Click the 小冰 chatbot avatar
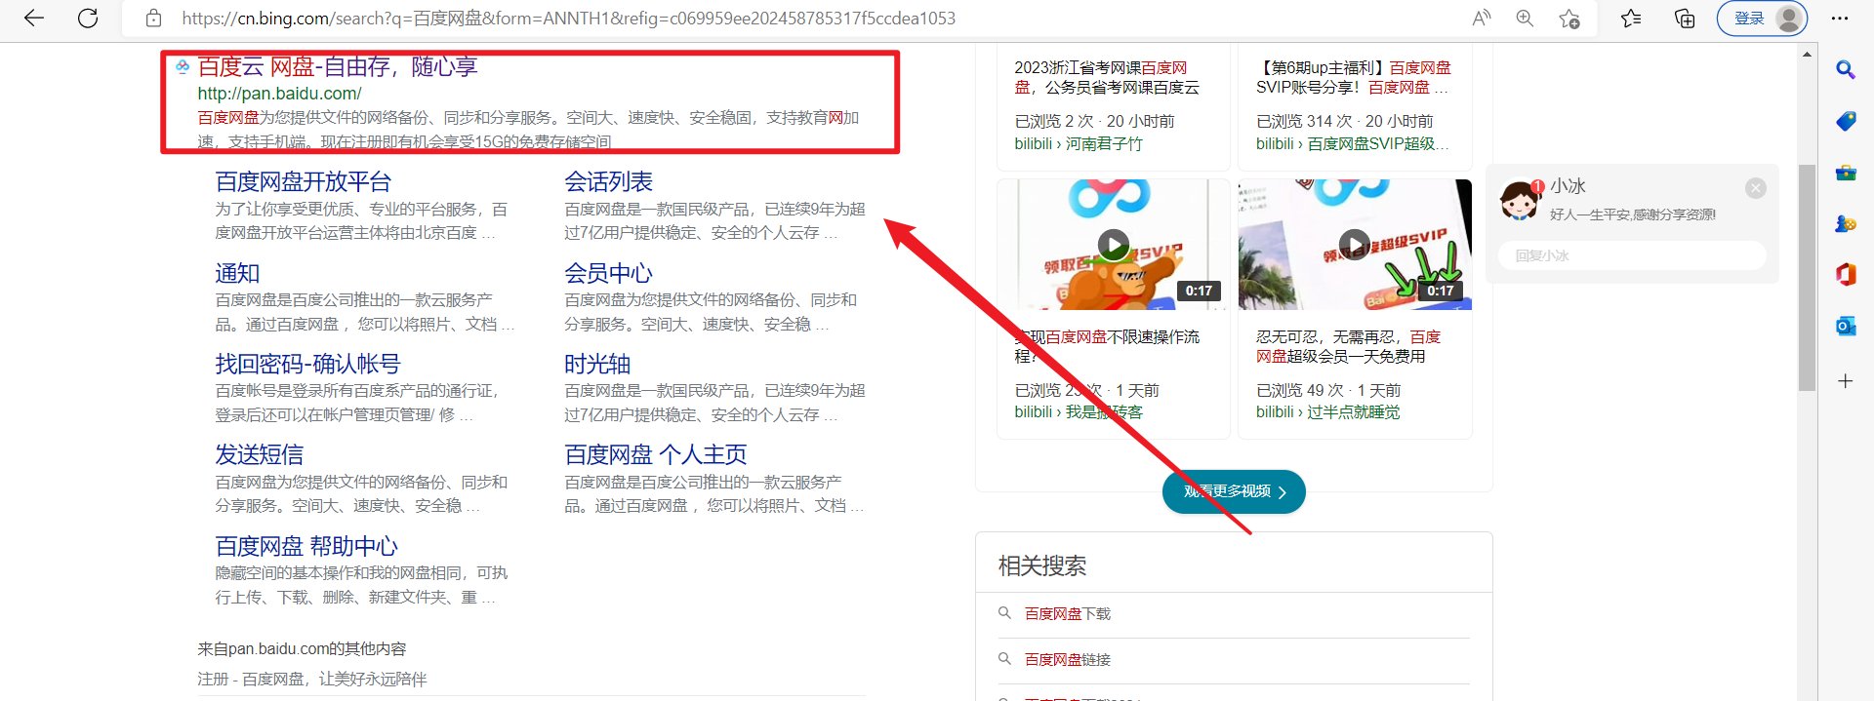1874x701 pixels. pyautogui.click(x=1521, y=200)
